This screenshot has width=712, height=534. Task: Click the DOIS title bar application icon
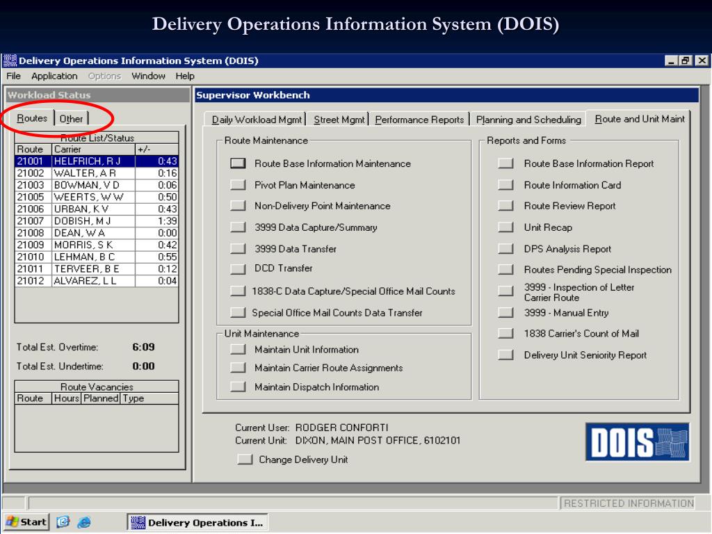coord(10,60)
